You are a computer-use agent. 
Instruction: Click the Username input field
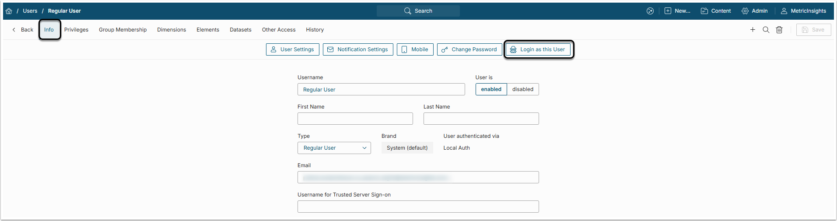pyautogui.click(x=381, y=90)
